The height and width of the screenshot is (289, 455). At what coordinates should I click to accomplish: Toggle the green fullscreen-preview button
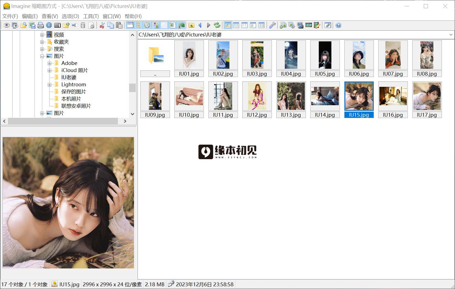(181, 25)
